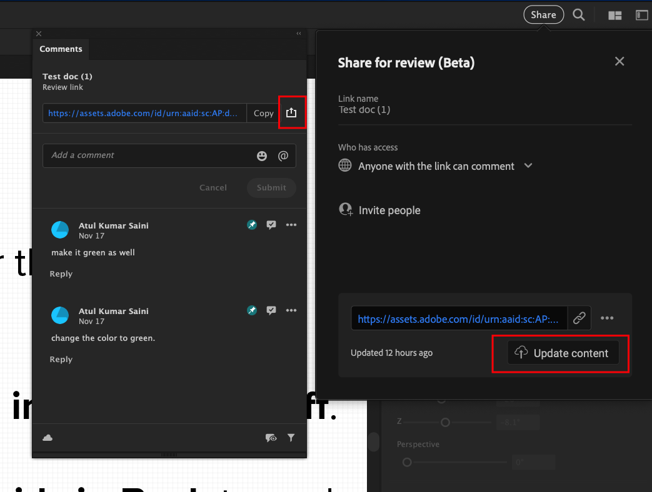Open the comment filter options
Image resolution: width=652 pixels, height=492 pixels.
pyautogui.click(x=291, y=438)
